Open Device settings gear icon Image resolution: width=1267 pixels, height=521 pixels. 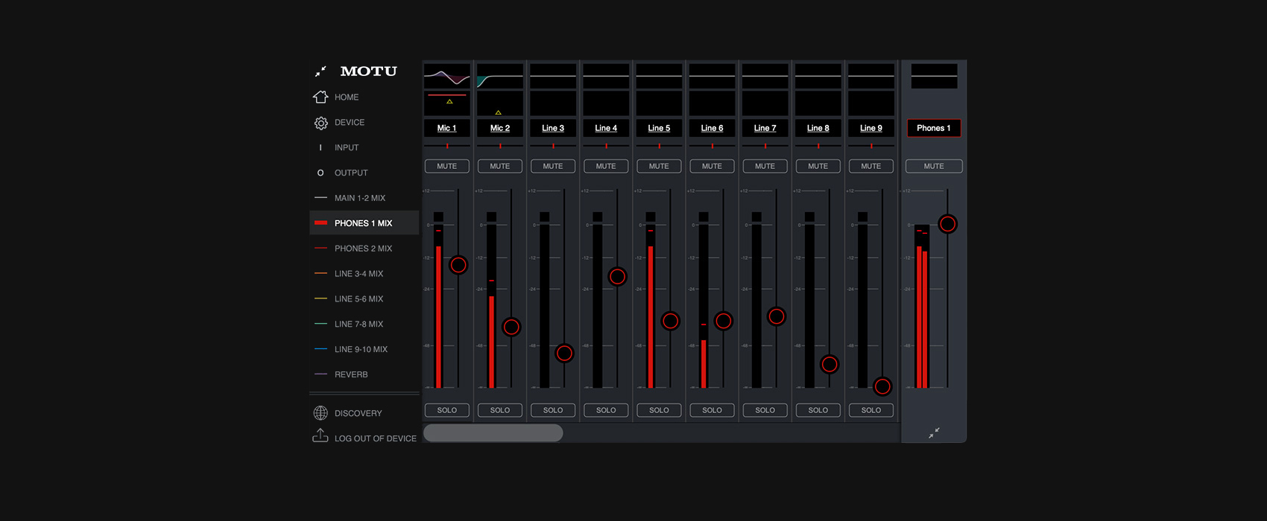pyautogui.click(x=320, y=123)
